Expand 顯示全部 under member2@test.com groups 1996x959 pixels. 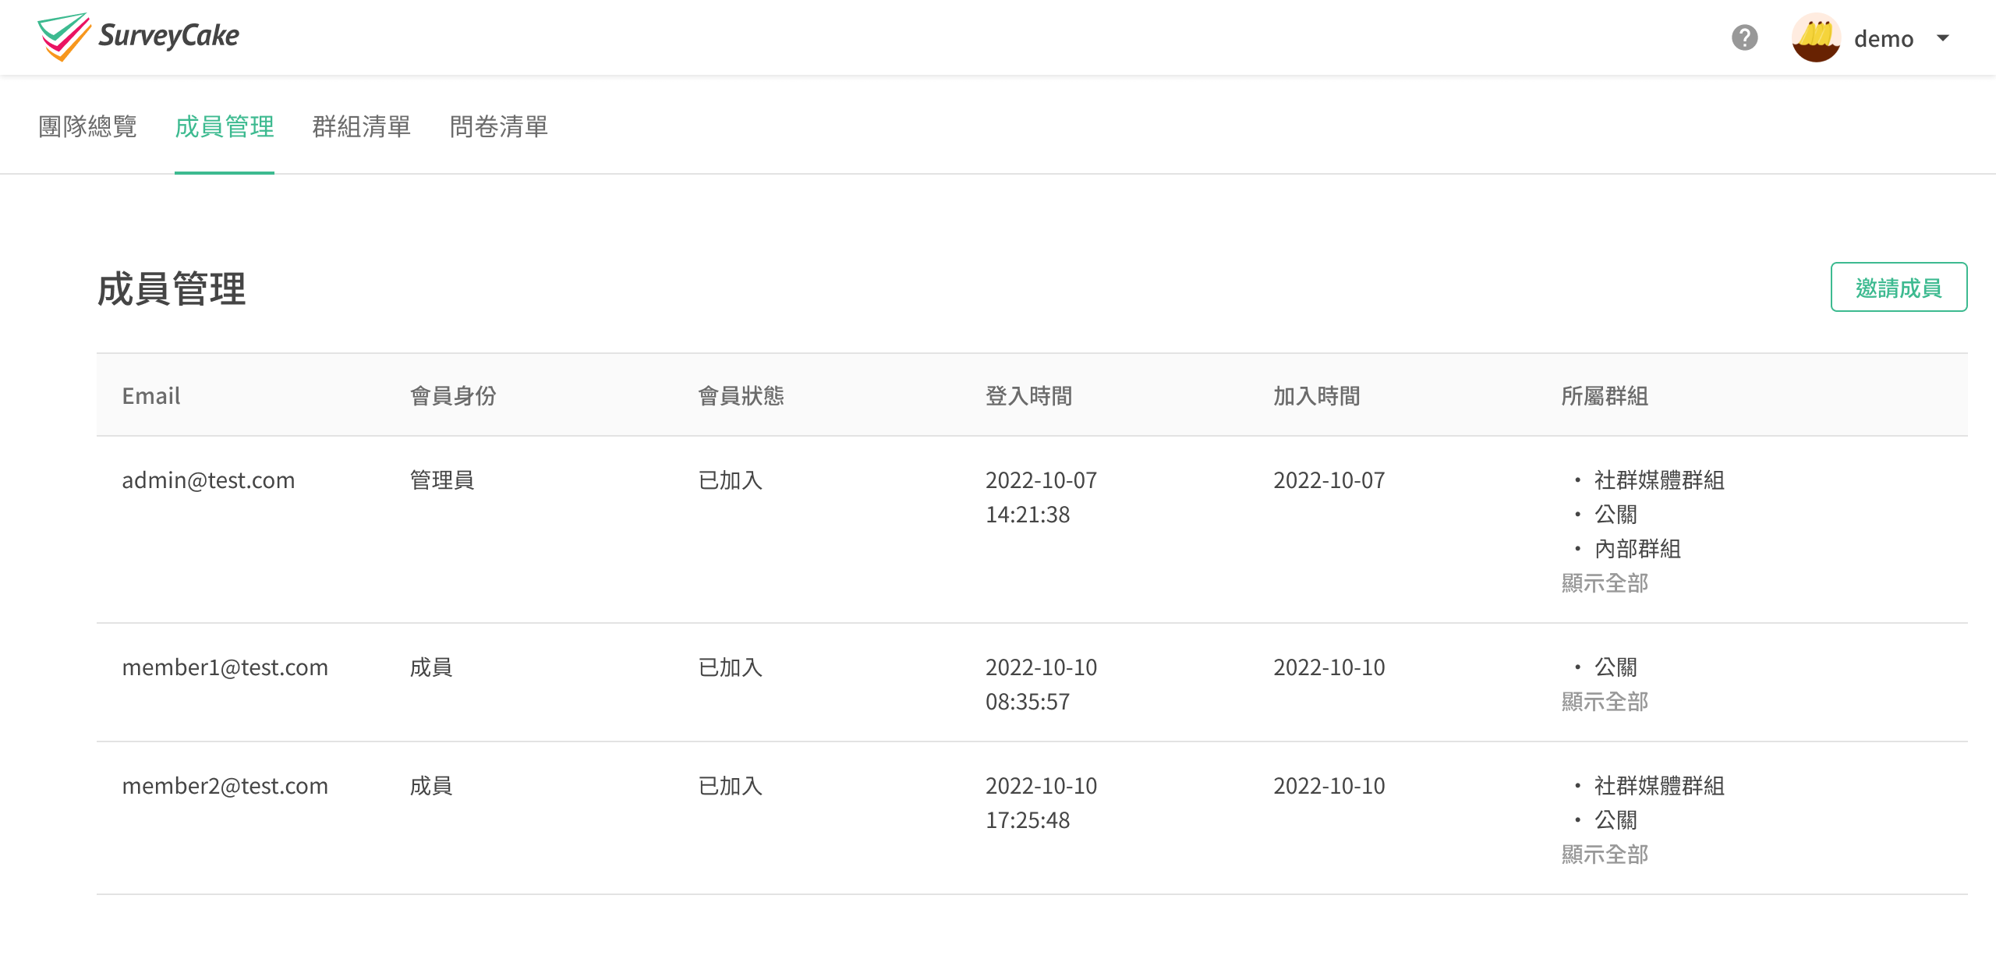(1605, 855)
